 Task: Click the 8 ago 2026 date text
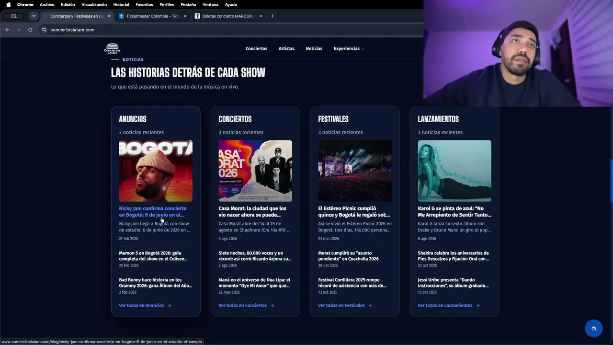[x=427, y=239]
